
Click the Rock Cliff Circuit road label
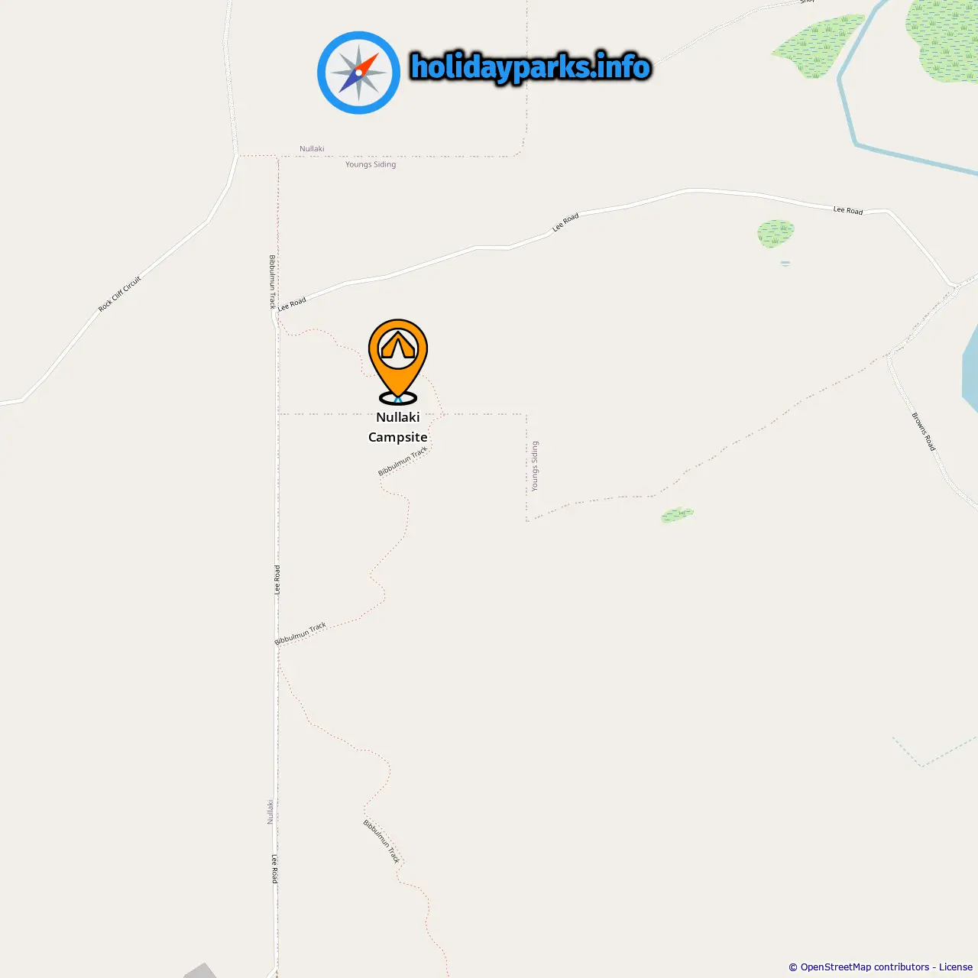(120, 294)
